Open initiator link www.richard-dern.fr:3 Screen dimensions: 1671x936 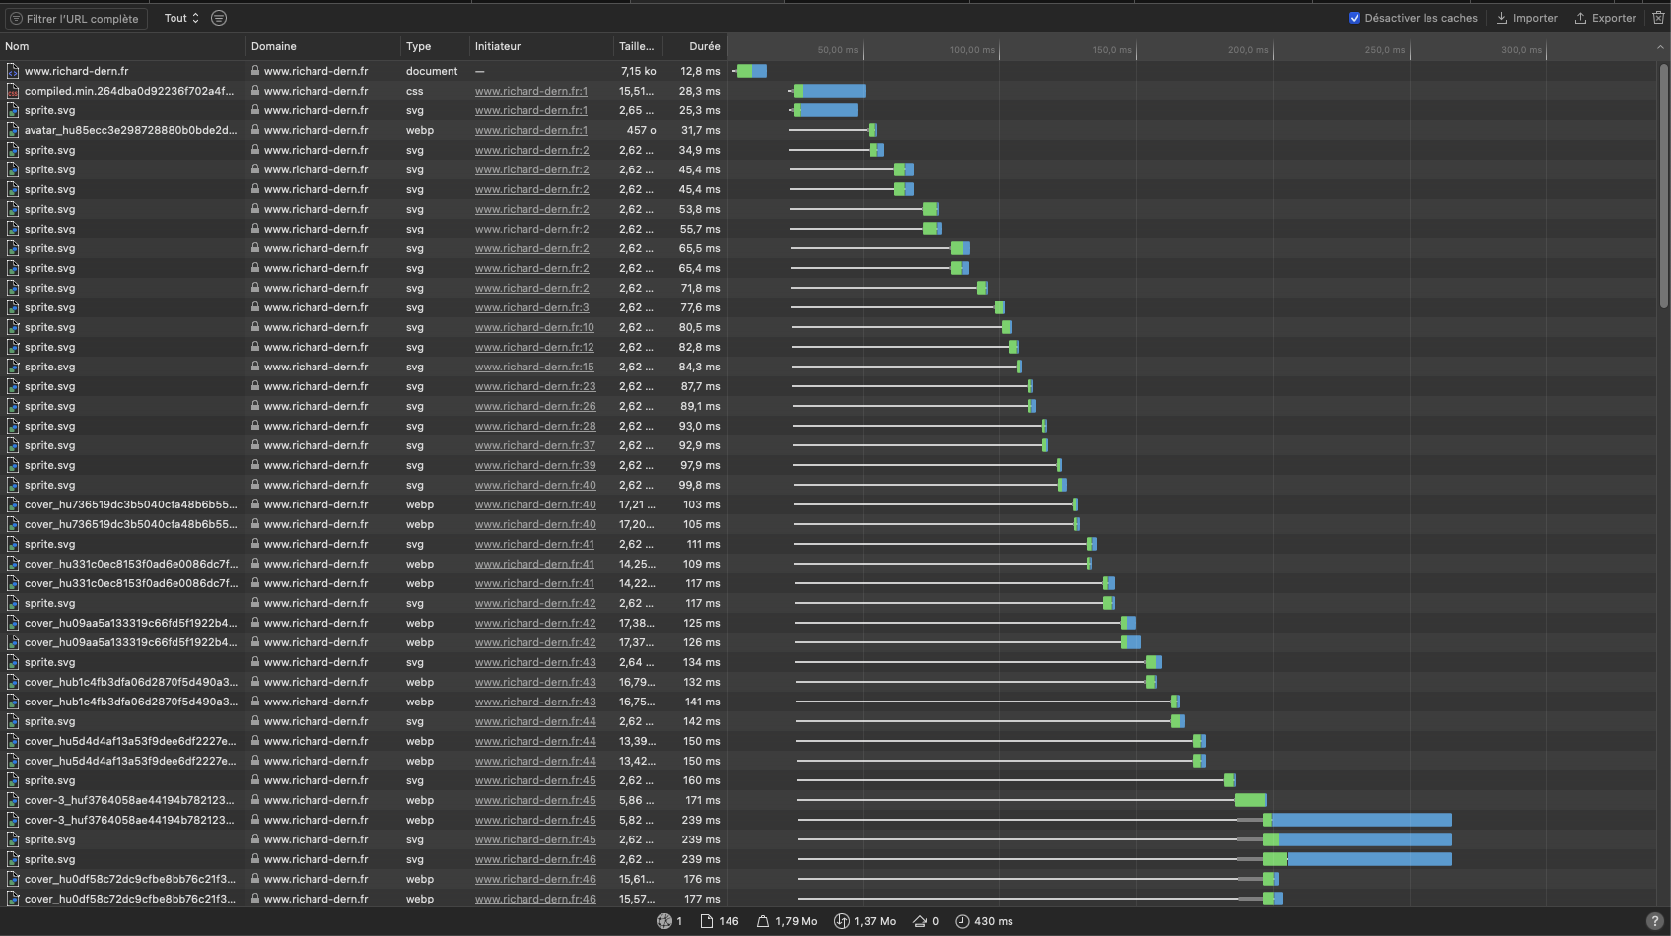(x=531, y=307)
